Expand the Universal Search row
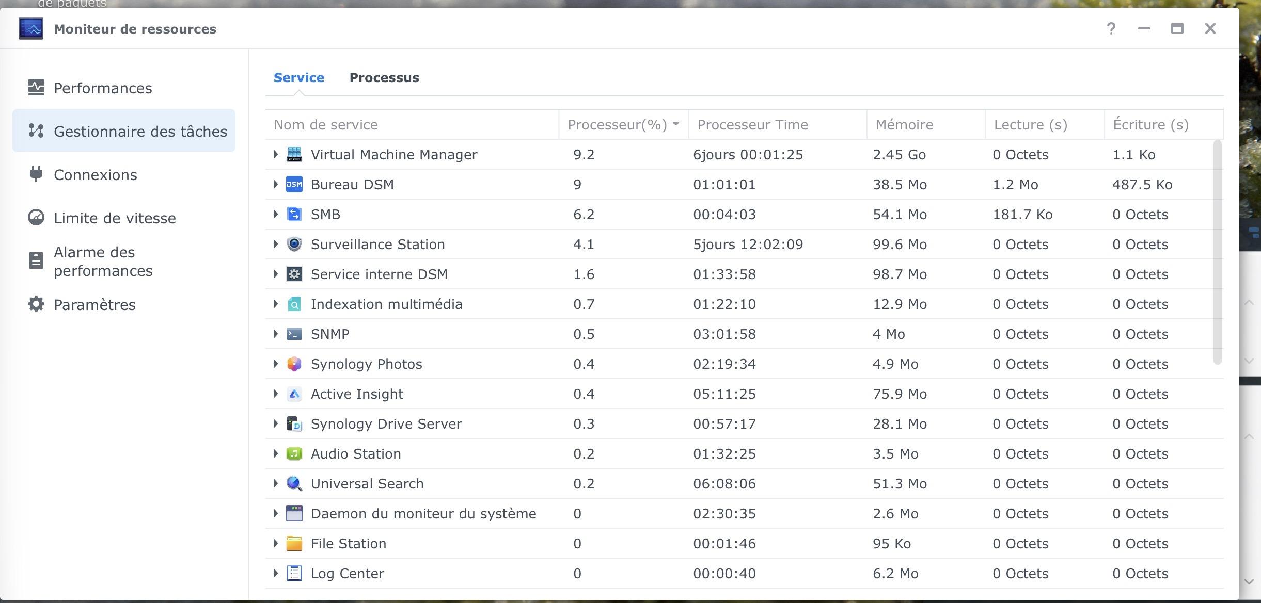Image resolution: width=1261 pixels, height=603 pixels. pos(275,483)
